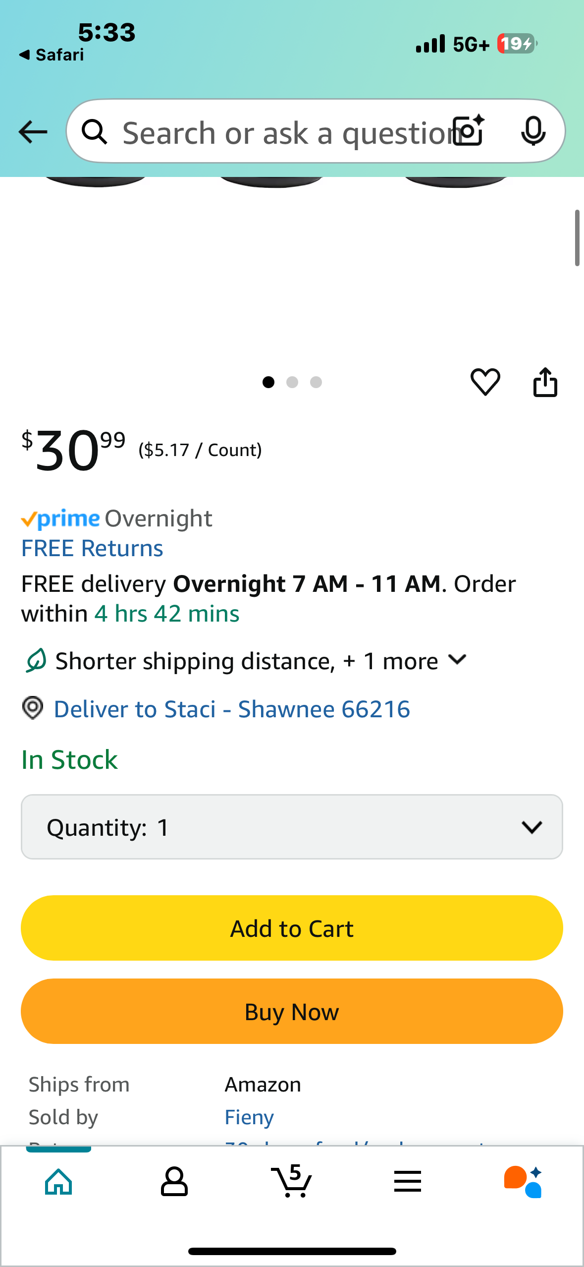Open the shopping cart icon
Screen dimensions: 584x1267
click(x=292, y=1182)
